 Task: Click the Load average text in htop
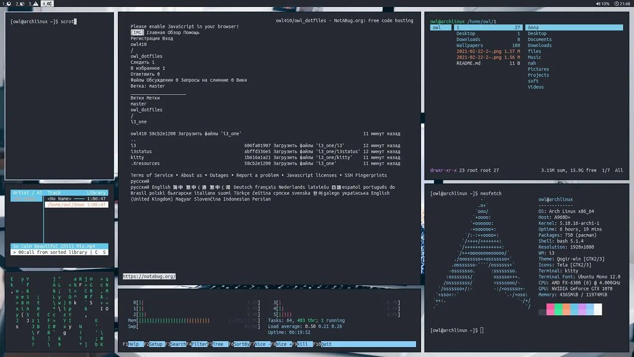point(305,326)
